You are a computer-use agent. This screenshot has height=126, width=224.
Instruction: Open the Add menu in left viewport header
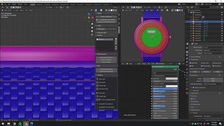click(27, 10)
